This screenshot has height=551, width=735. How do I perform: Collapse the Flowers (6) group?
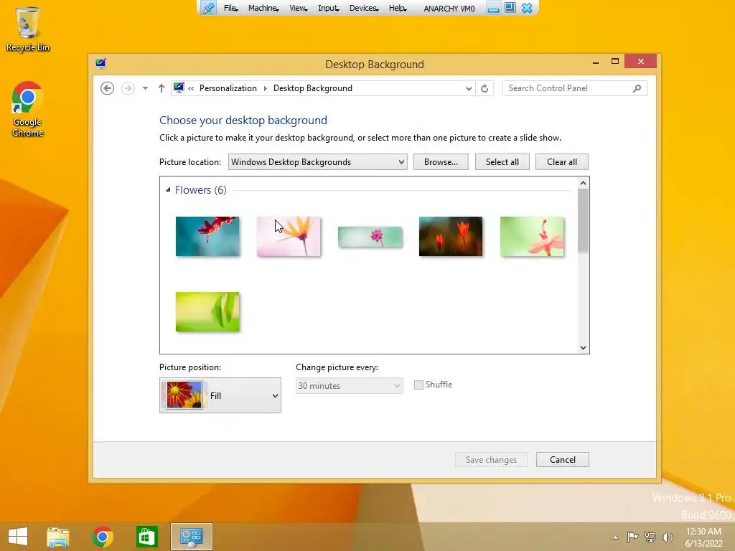168,189
